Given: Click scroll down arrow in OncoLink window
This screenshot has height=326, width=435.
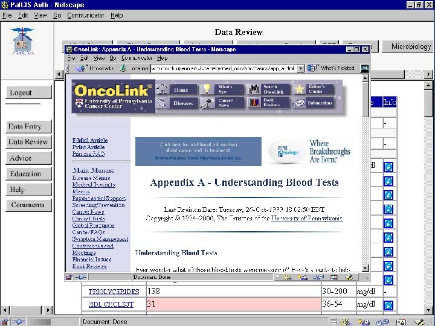Looking at the screenshot, I should (366, 268).
